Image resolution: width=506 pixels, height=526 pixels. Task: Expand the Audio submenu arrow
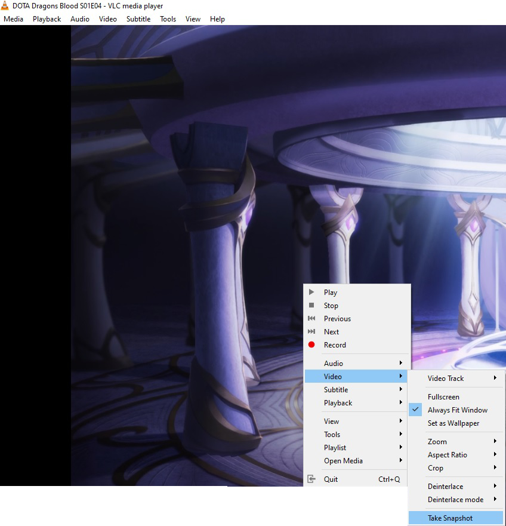tap(401, 363)
